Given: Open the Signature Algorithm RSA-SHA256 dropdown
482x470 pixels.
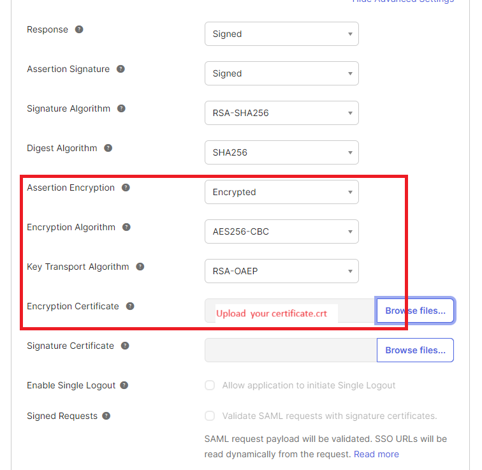Looking at the screenshot, I should click(x=281, y=113).
